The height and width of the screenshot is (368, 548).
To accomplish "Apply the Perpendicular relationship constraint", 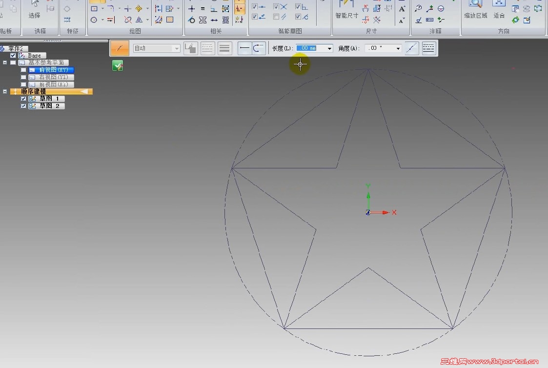I will 214,8.
